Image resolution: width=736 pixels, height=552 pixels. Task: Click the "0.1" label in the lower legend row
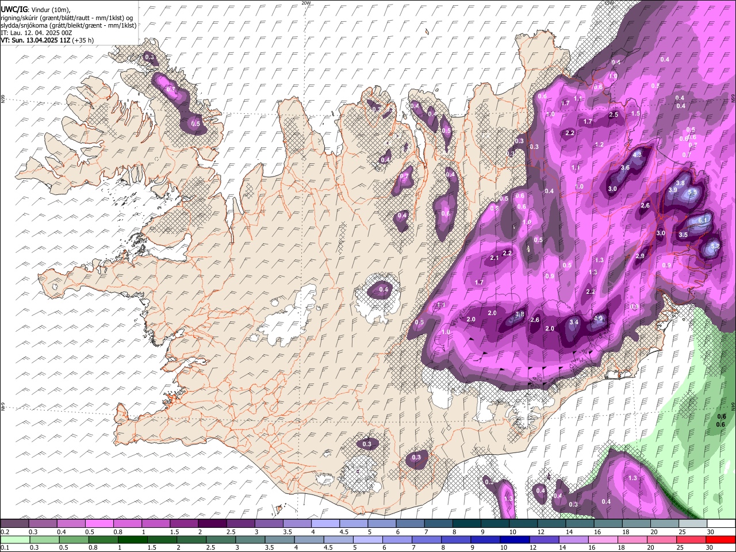(x=5, y=547)
